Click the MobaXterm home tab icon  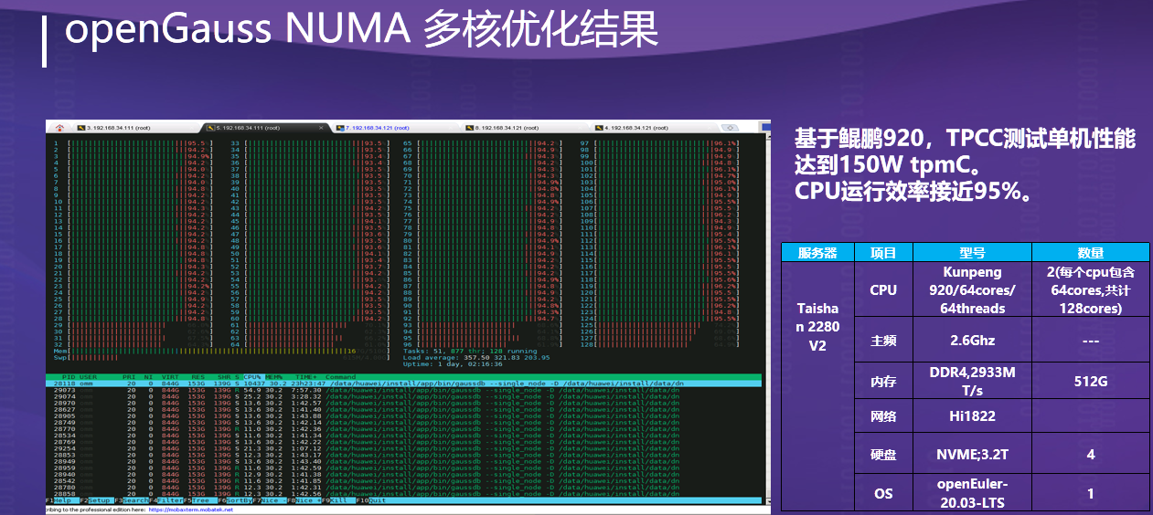pyautogui.click(x=60, y=128)
